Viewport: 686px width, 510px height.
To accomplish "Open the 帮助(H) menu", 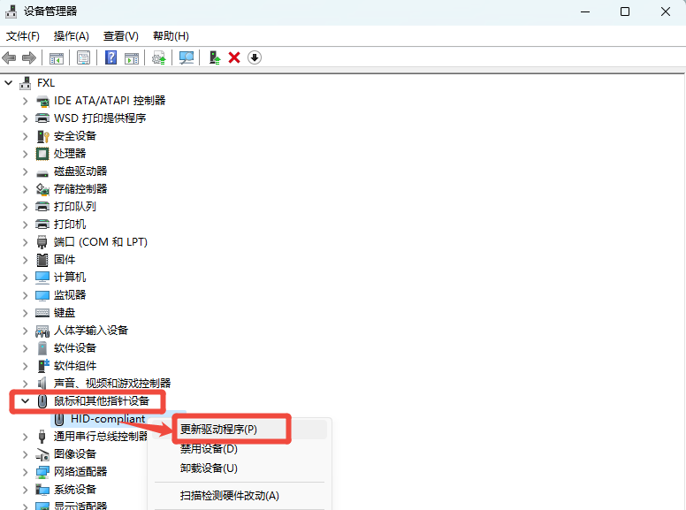I will (171, 36).
